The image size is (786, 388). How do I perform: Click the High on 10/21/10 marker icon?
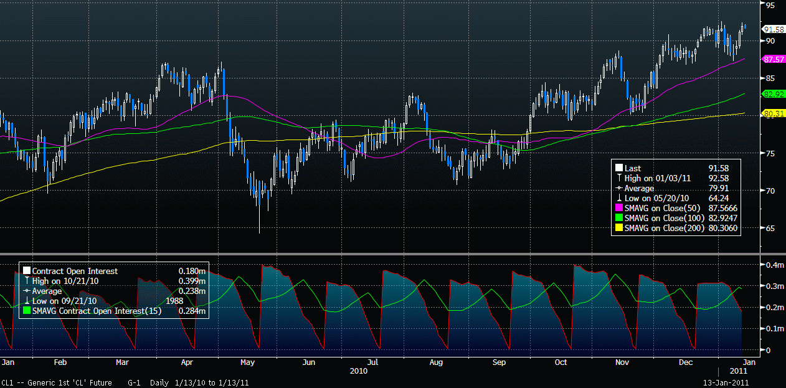[26, 281]
